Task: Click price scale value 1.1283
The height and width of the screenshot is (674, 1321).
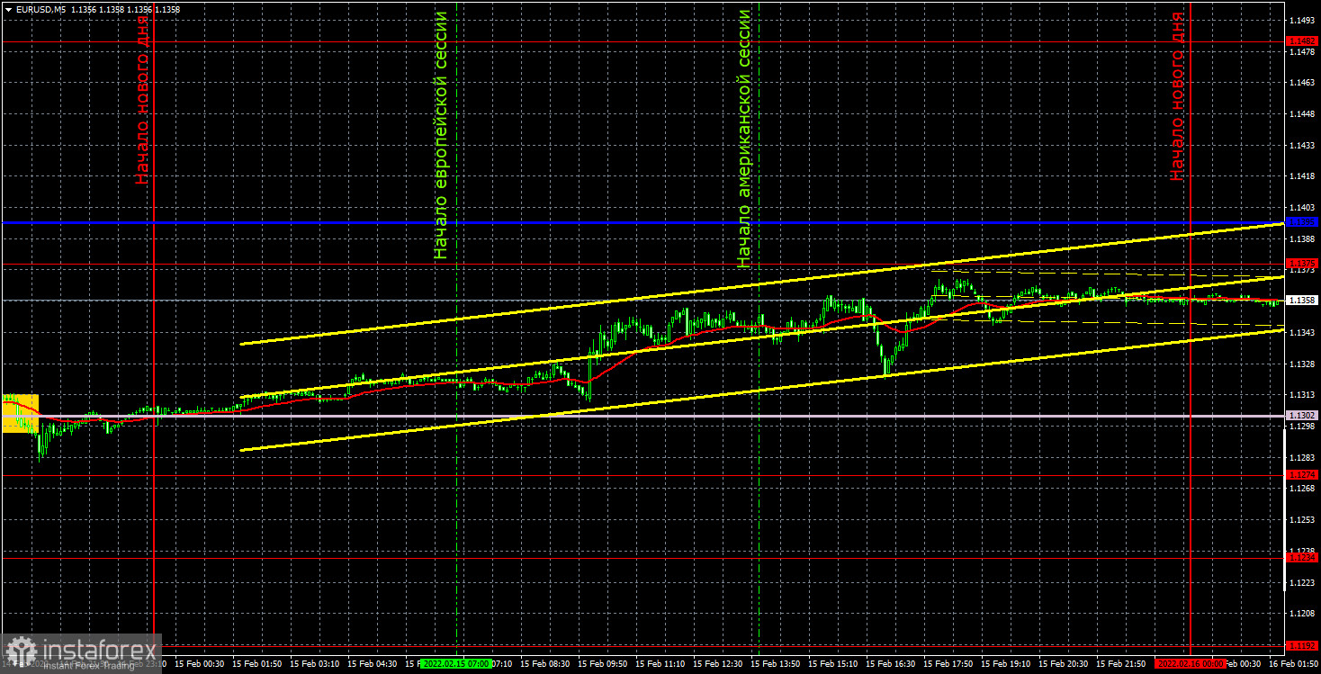Action: point(1302,457)
